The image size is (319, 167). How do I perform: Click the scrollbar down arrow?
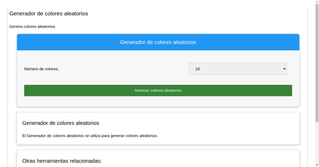(317, 165)
